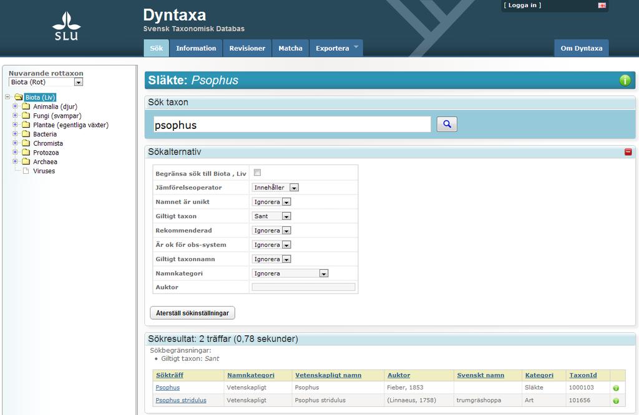Sort results by Sökträff column
639x415 pixels.
(x=170, y=375)
